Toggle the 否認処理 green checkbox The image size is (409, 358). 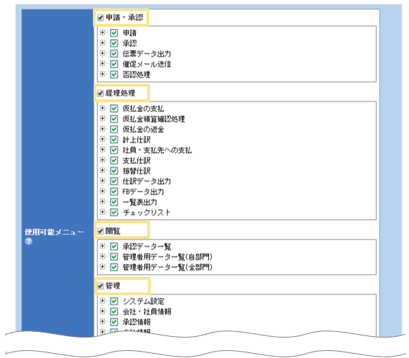click(114, 75)
